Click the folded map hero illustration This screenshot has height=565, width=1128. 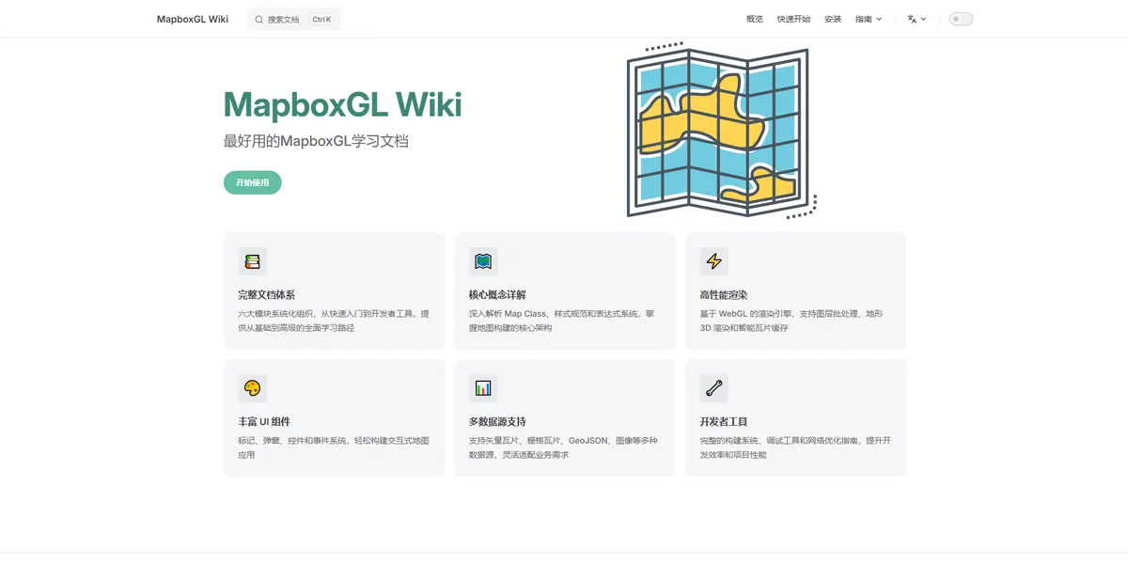coord(722,130)
